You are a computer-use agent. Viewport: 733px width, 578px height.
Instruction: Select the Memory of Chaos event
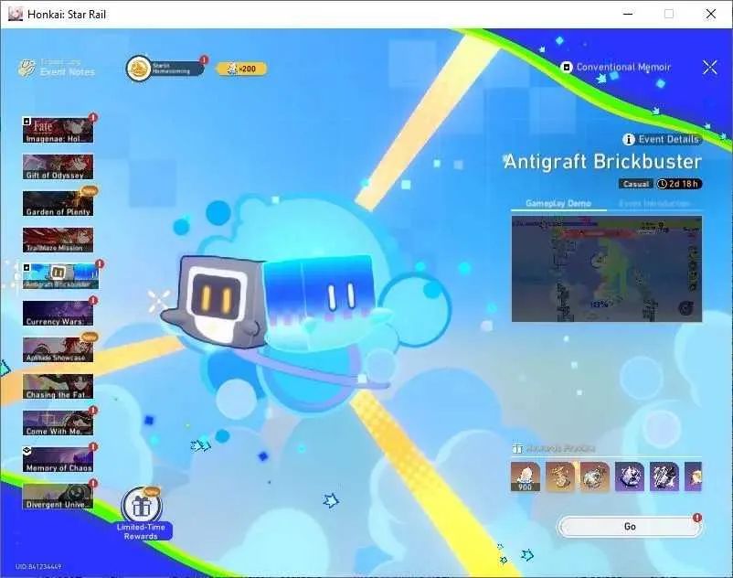[x=58, y=460]
